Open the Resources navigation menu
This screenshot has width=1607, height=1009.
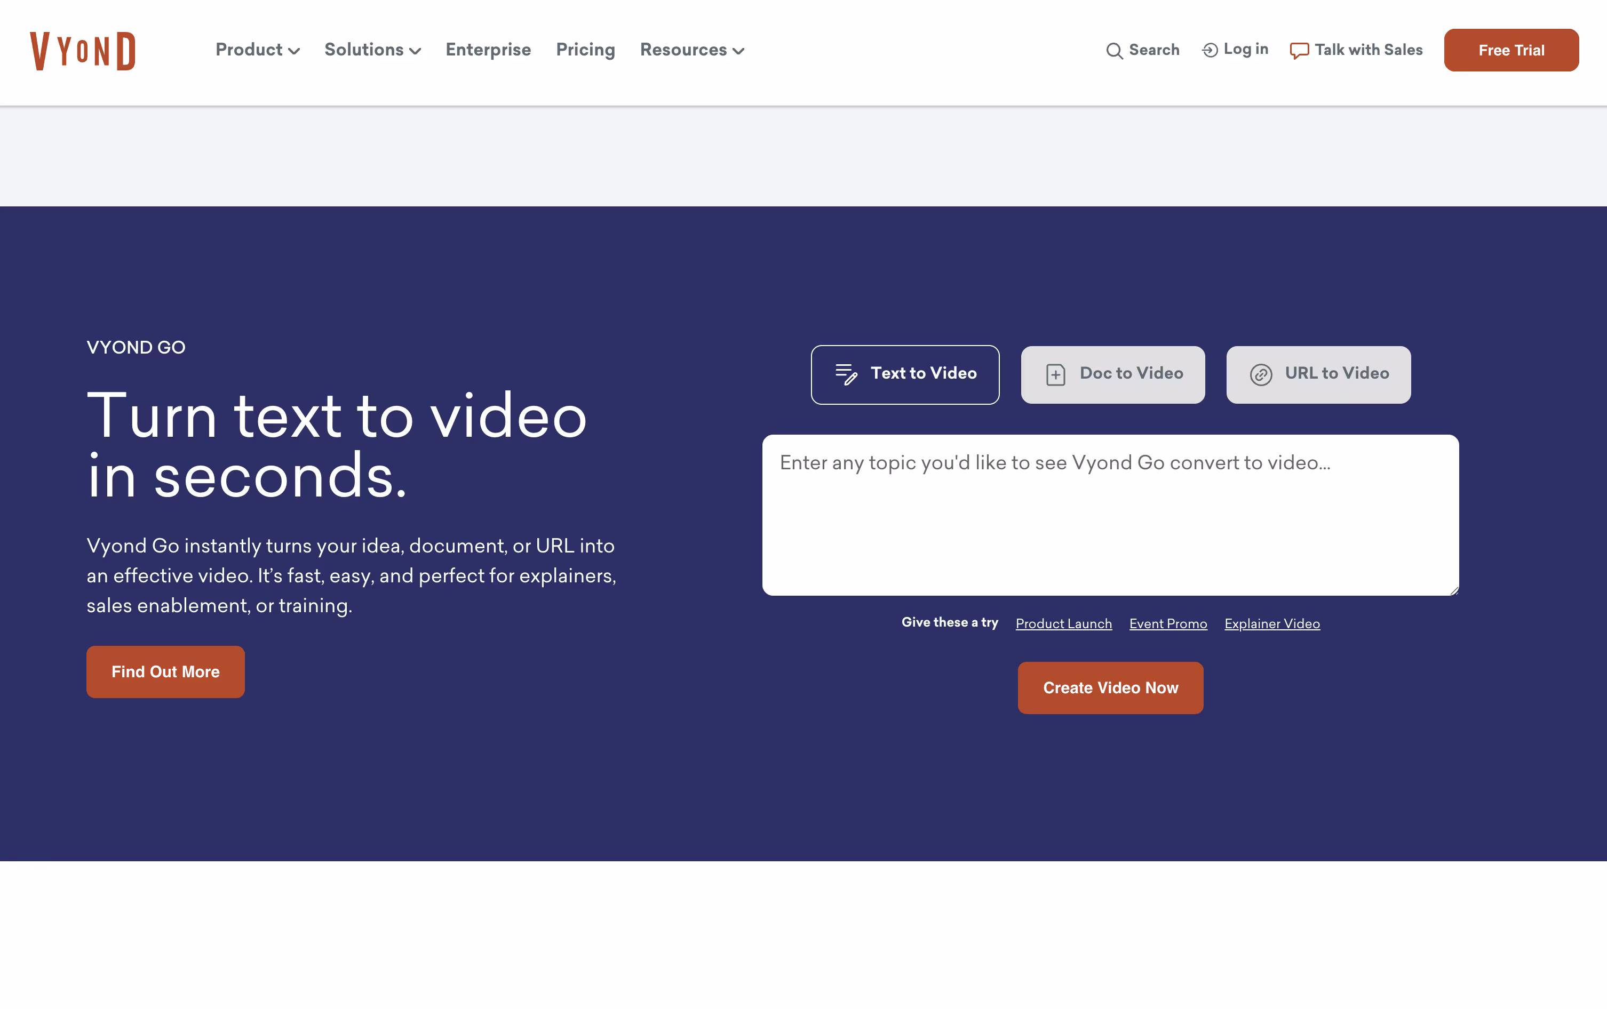click(692, 50)
